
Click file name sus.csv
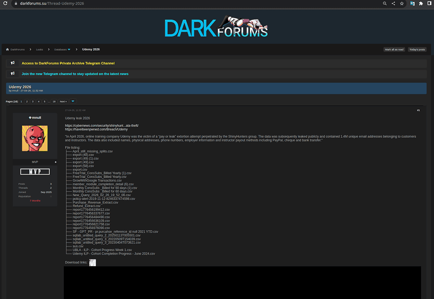(x=78, y=246)
